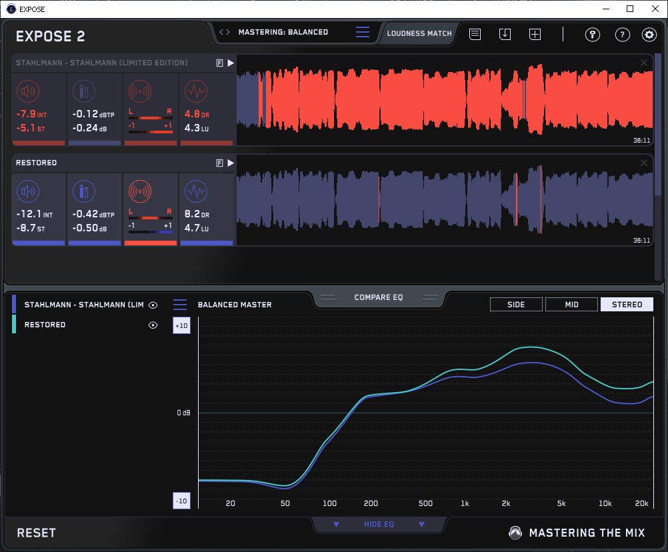This screenshot has height=552, width=668.
Task: Click the export download icon
Action: coord(505,34)
